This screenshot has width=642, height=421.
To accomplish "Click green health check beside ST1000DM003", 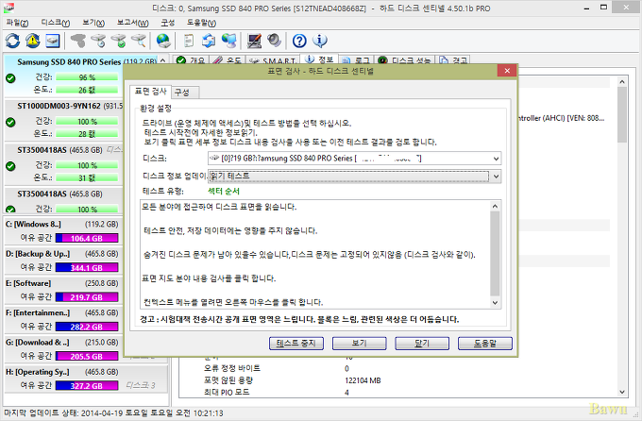I will point(10,122).
